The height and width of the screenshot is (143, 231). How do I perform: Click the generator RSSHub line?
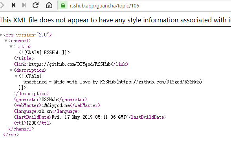coord(50,100)
